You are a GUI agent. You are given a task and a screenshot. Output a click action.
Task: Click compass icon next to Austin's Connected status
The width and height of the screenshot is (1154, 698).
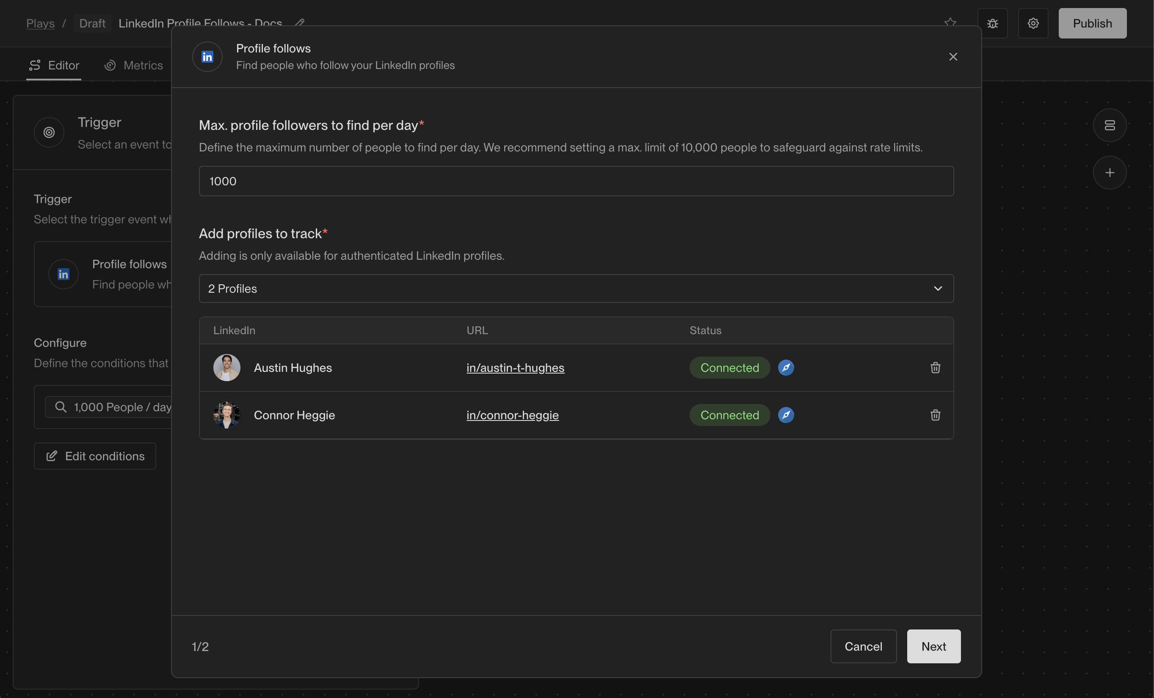(785, 368)
